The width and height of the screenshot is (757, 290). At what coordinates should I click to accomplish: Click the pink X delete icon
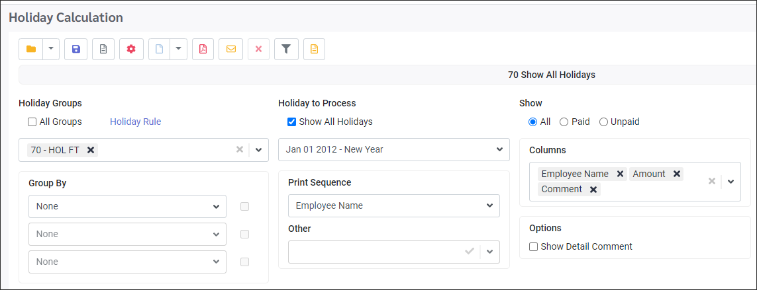click(258, 49)
